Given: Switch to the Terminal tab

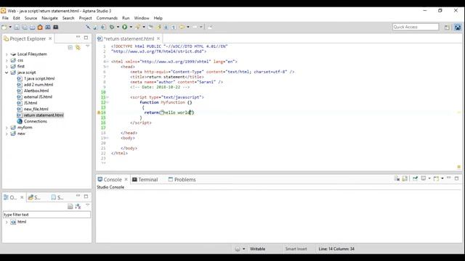Looking at the screenshot, I should [x=145, y=180].
